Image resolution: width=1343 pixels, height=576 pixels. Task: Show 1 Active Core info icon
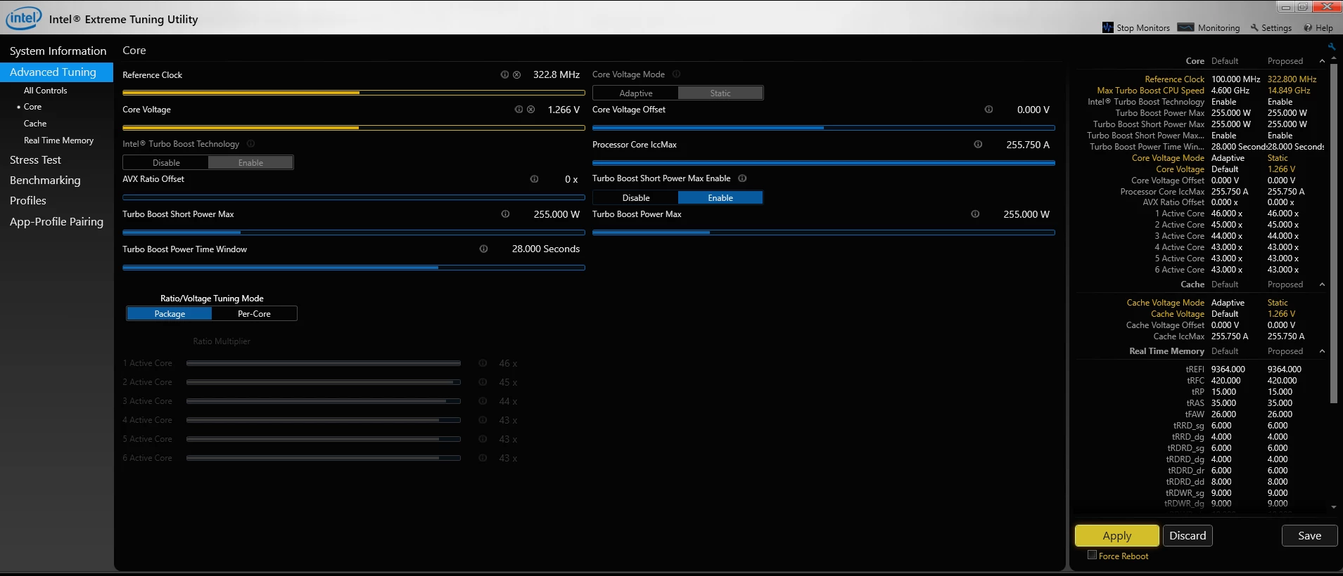pos(483,363)
